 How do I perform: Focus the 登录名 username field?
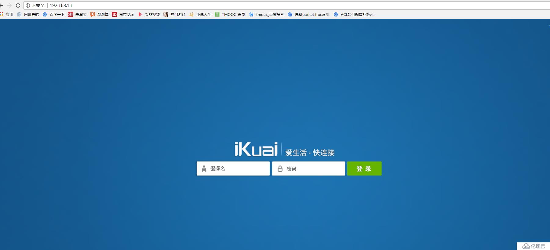pos(233,168)
